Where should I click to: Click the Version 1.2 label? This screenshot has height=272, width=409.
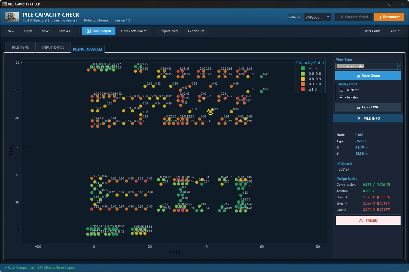point(122,20)
